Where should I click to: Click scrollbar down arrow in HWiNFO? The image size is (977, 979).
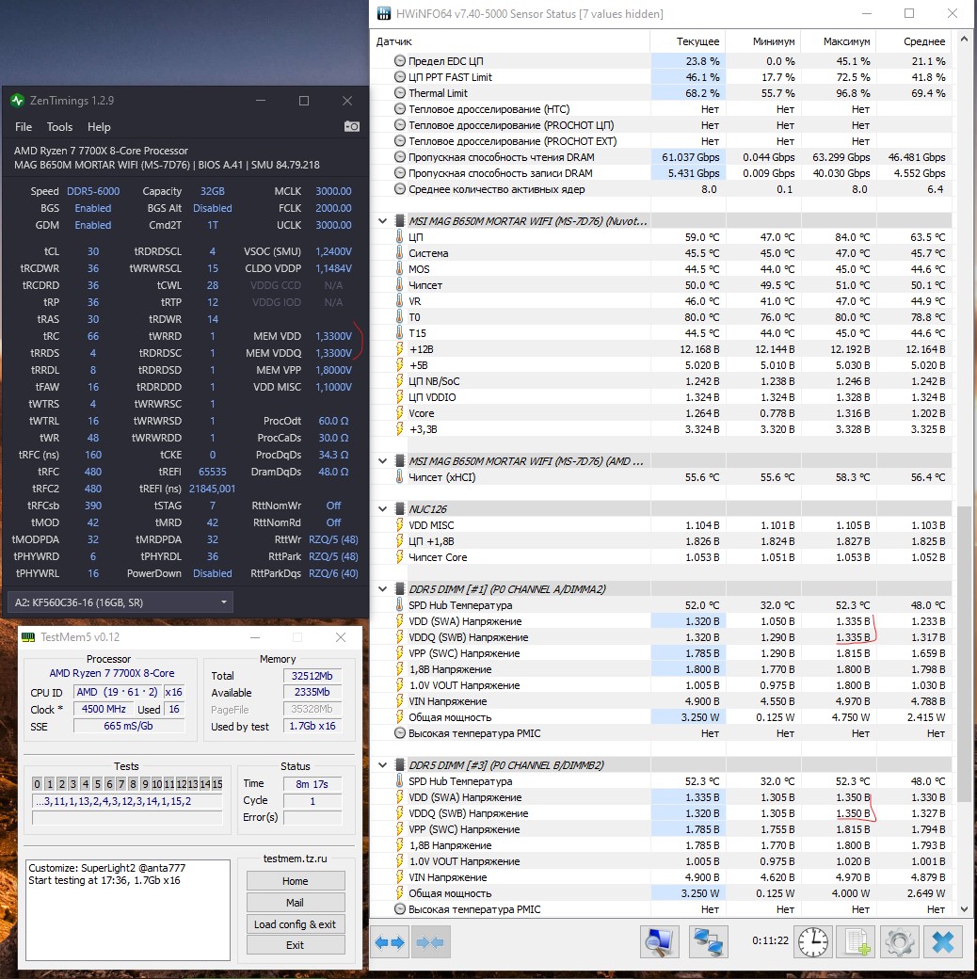tap(964, 909)
